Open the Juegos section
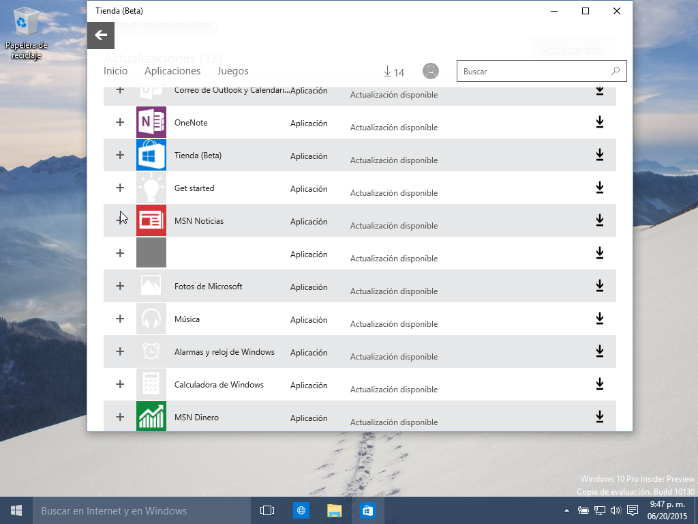Image resolution: width=698 pixels, height=524 pixels. (x=232, y=71)
